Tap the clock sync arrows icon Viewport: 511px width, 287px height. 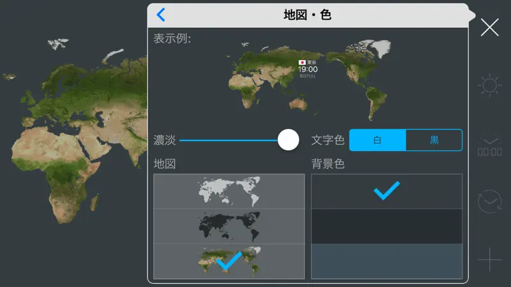click(489, 202)
